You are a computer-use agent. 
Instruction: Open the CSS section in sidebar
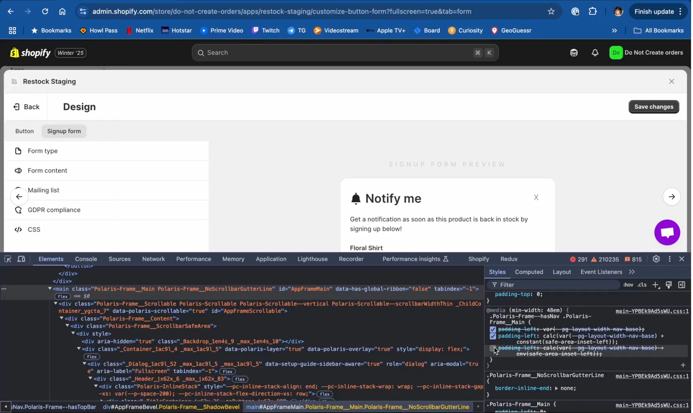click(34, 229)
